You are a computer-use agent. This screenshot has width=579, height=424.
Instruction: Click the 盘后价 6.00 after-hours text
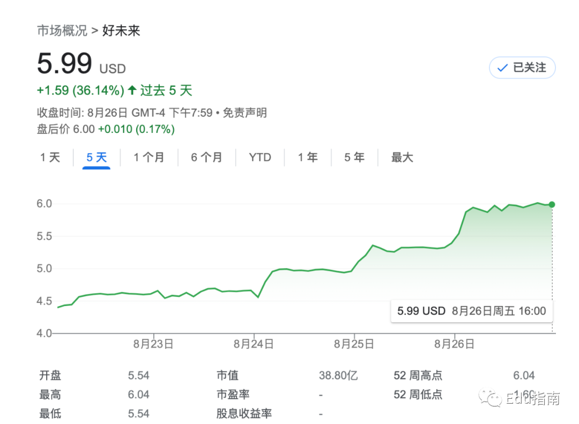66,129
